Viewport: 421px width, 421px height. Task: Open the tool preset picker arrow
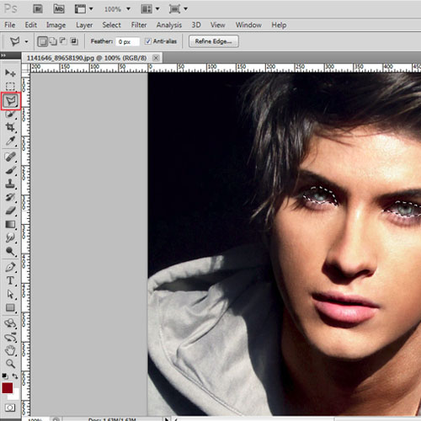pos(26,42)
